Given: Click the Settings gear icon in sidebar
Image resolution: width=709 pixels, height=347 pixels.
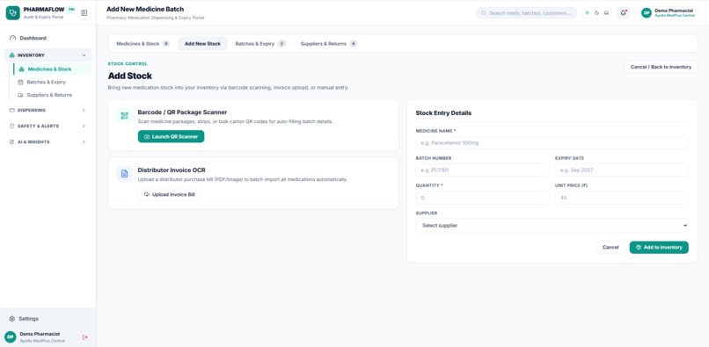Looking at the screenshot, I should pyautogui.click(x=12, y=319).
